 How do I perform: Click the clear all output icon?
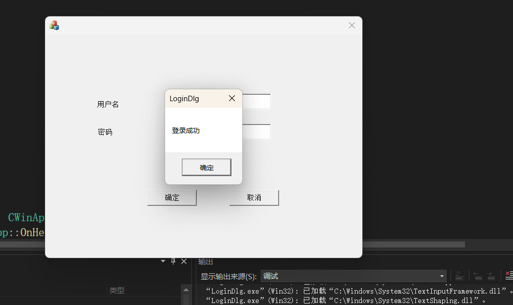(x=509, y=276)
